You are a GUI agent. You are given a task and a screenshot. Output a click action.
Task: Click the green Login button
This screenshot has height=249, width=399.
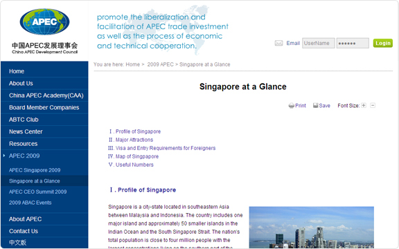tap(383, 43)
